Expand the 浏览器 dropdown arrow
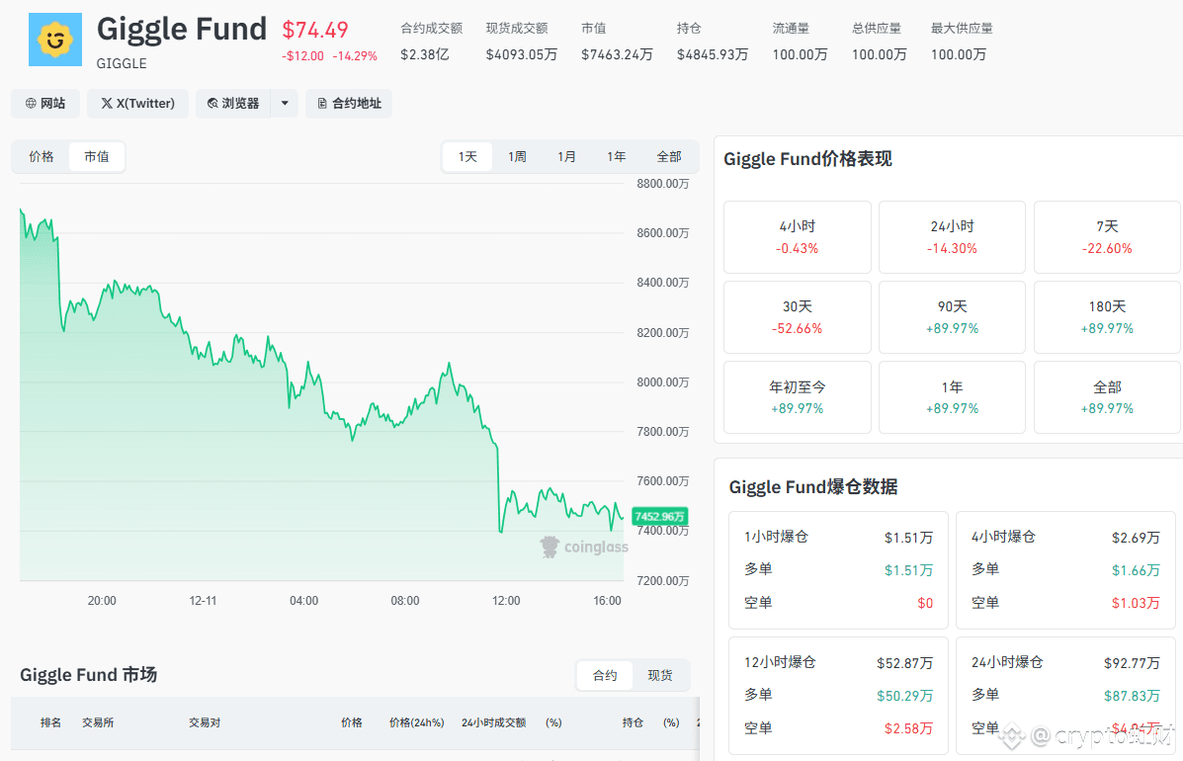 point(285,104)
